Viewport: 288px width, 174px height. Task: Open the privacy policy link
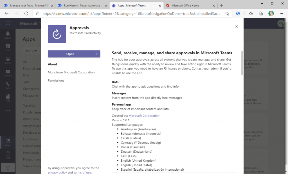(x=57, y=172)
